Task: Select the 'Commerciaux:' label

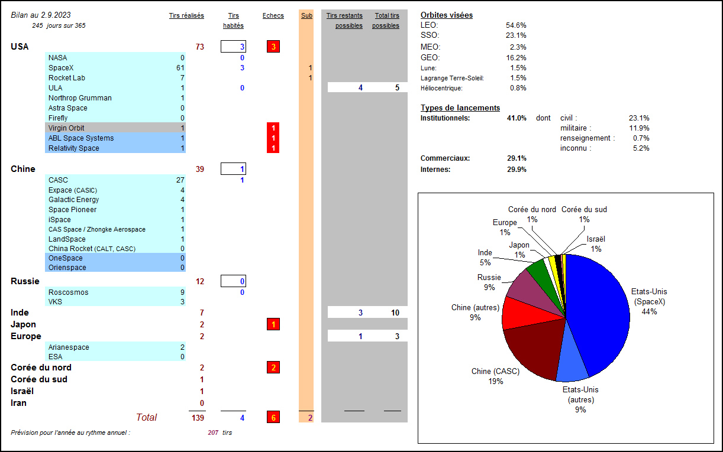Action: 445,158
